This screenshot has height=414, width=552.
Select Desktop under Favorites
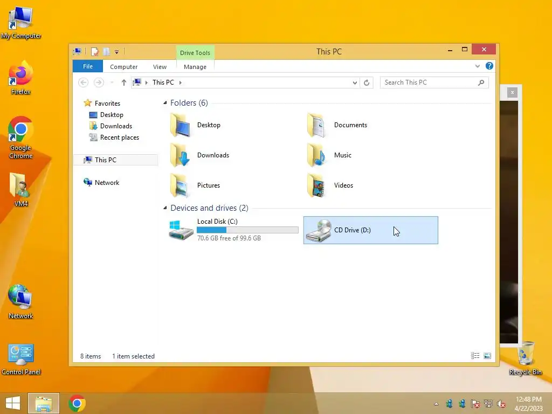click(112, 115)
